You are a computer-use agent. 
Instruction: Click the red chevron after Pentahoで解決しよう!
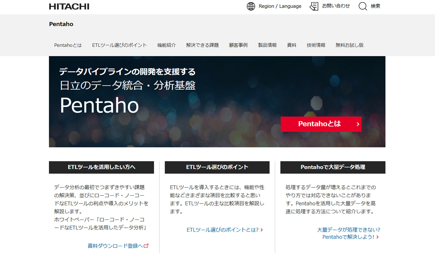point(377,237)
